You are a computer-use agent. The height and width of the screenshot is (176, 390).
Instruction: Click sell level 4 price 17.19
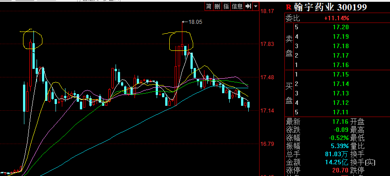pos(341,37)
